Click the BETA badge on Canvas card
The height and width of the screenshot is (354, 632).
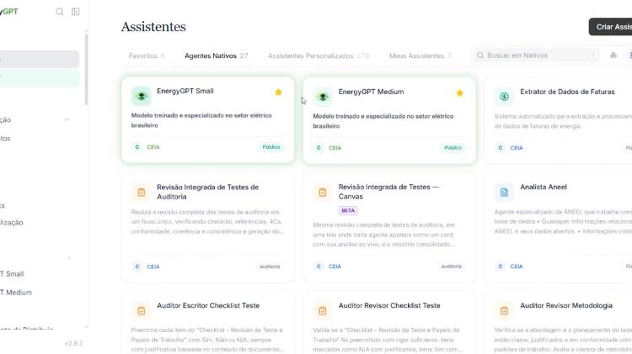click(x=348, y=210)
